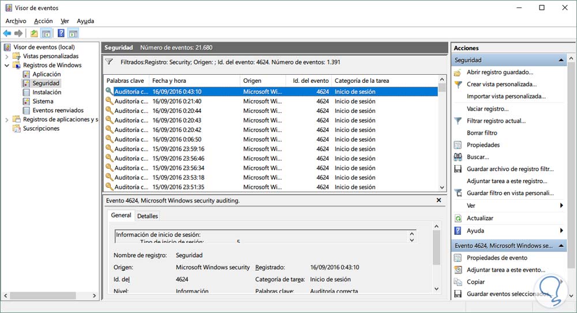This screenshot has width=577, height=313.
Task: Click the back arrow toolbar icon
Action: click(7, 33)
